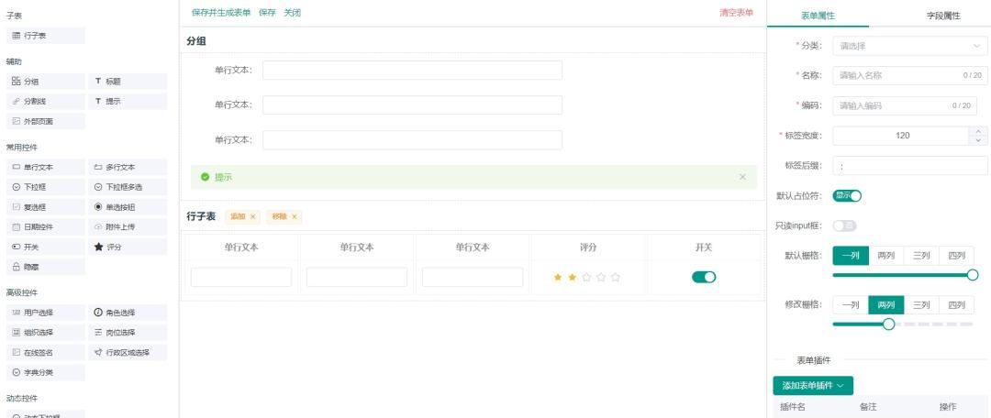Focus the 编码 code input field

point(905,105)
